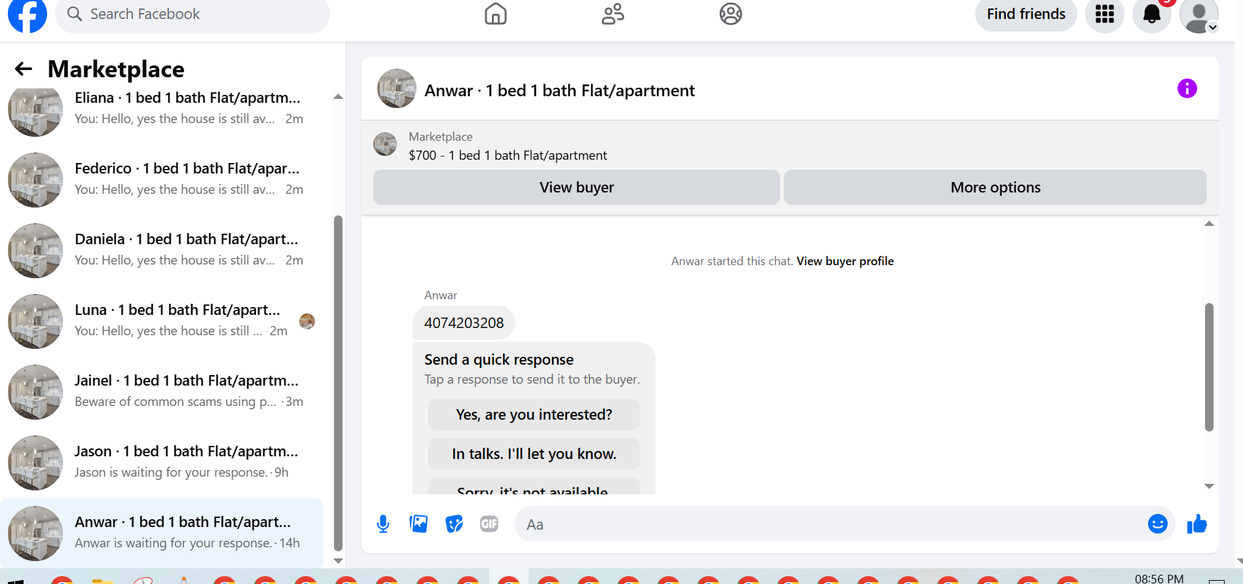Click the message bubble '4074203208'
The image size is (1243, 584).
point(464,323)
